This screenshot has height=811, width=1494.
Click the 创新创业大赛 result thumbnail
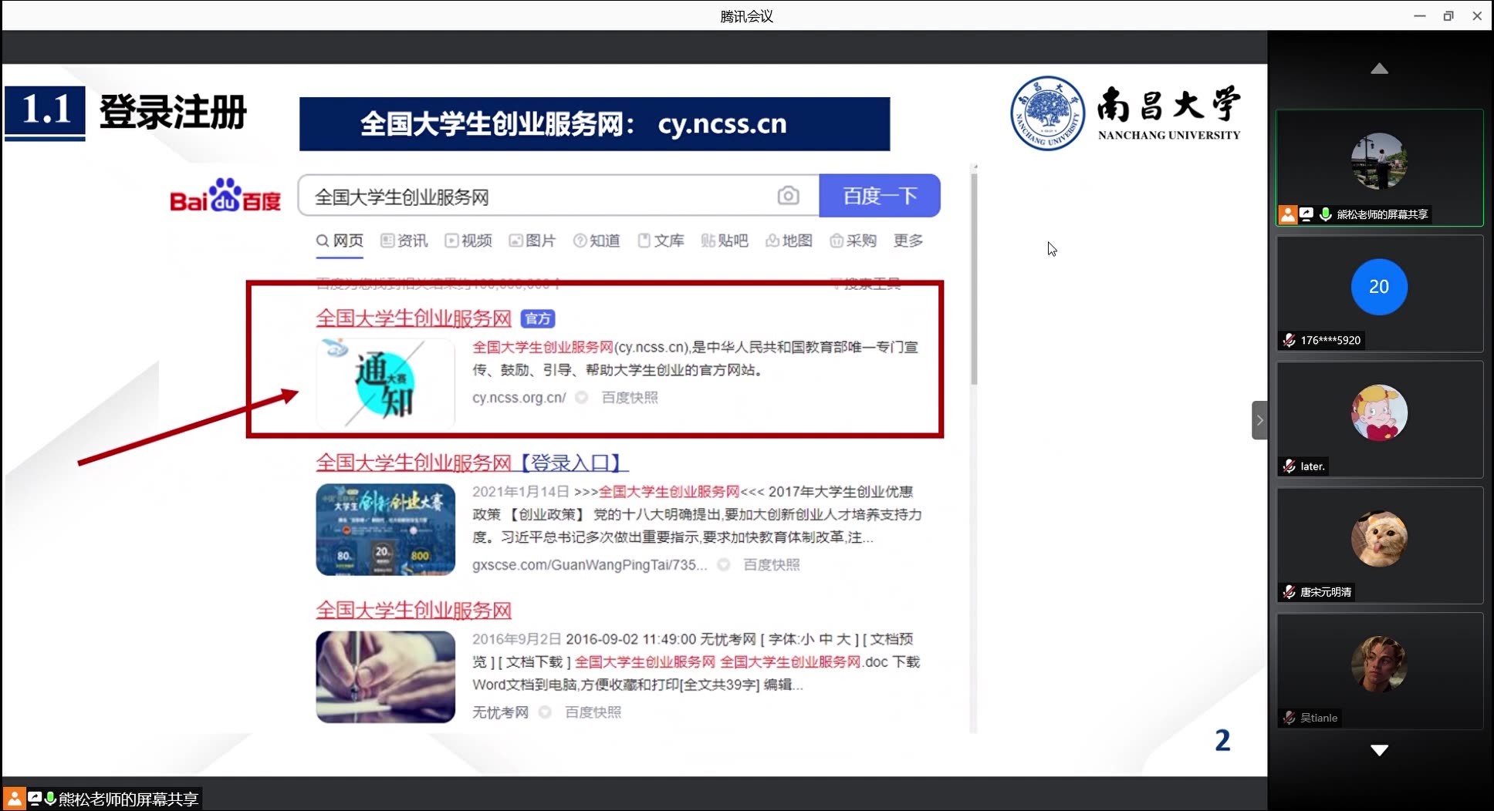point(385,530)
